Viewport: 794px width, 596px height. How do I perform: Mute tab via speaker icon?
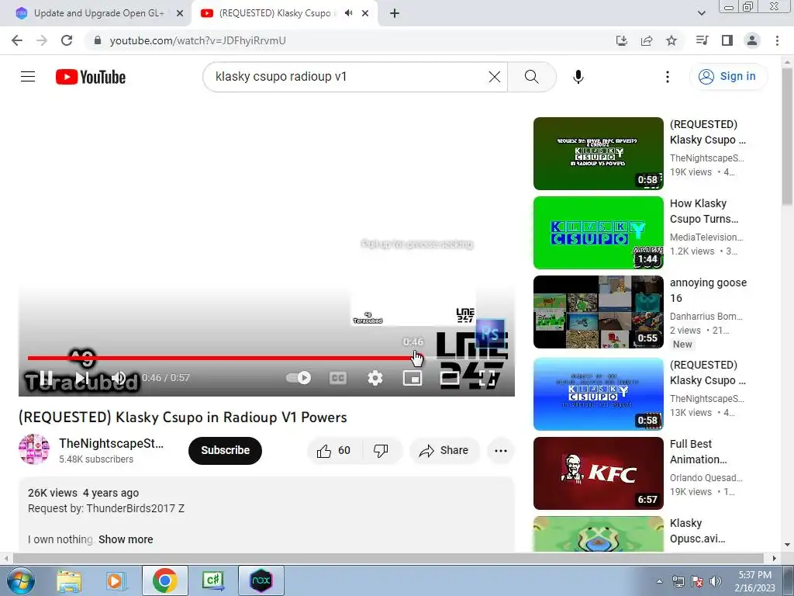(348, 13)
